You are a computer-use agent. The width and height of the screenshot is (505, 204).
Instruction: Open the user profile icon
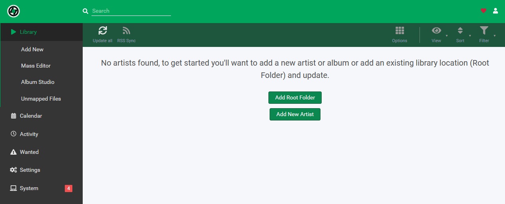[495, 11]
